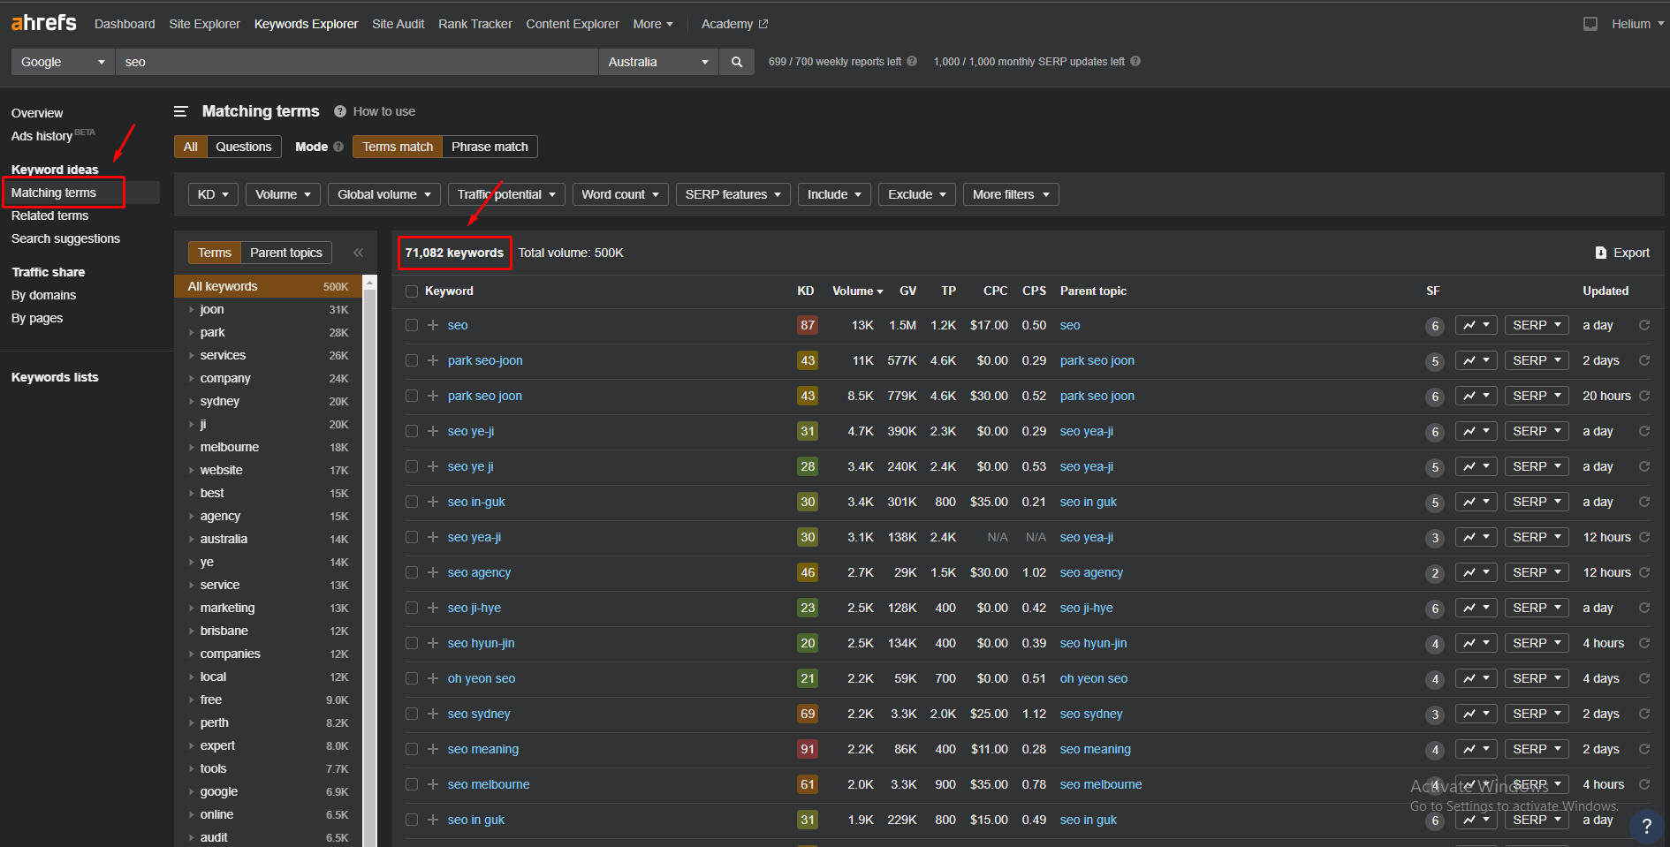Switch to the Questions tab
The height and width of the screenshot is (847, 1670).
click(244, 147)
